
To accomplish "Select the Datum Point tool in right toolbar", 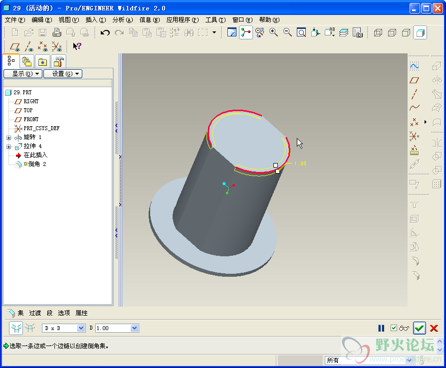I will (x=415, y=122).
